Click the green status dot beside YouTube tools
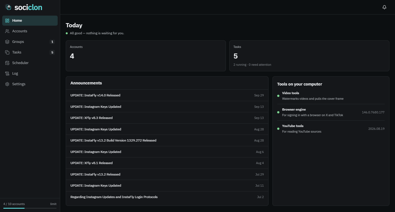395x212 pixels. [x=278, y=129]
